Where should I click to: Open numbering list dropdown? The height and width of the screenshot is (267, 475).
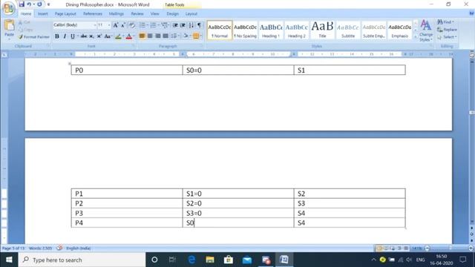coord(158,25)
